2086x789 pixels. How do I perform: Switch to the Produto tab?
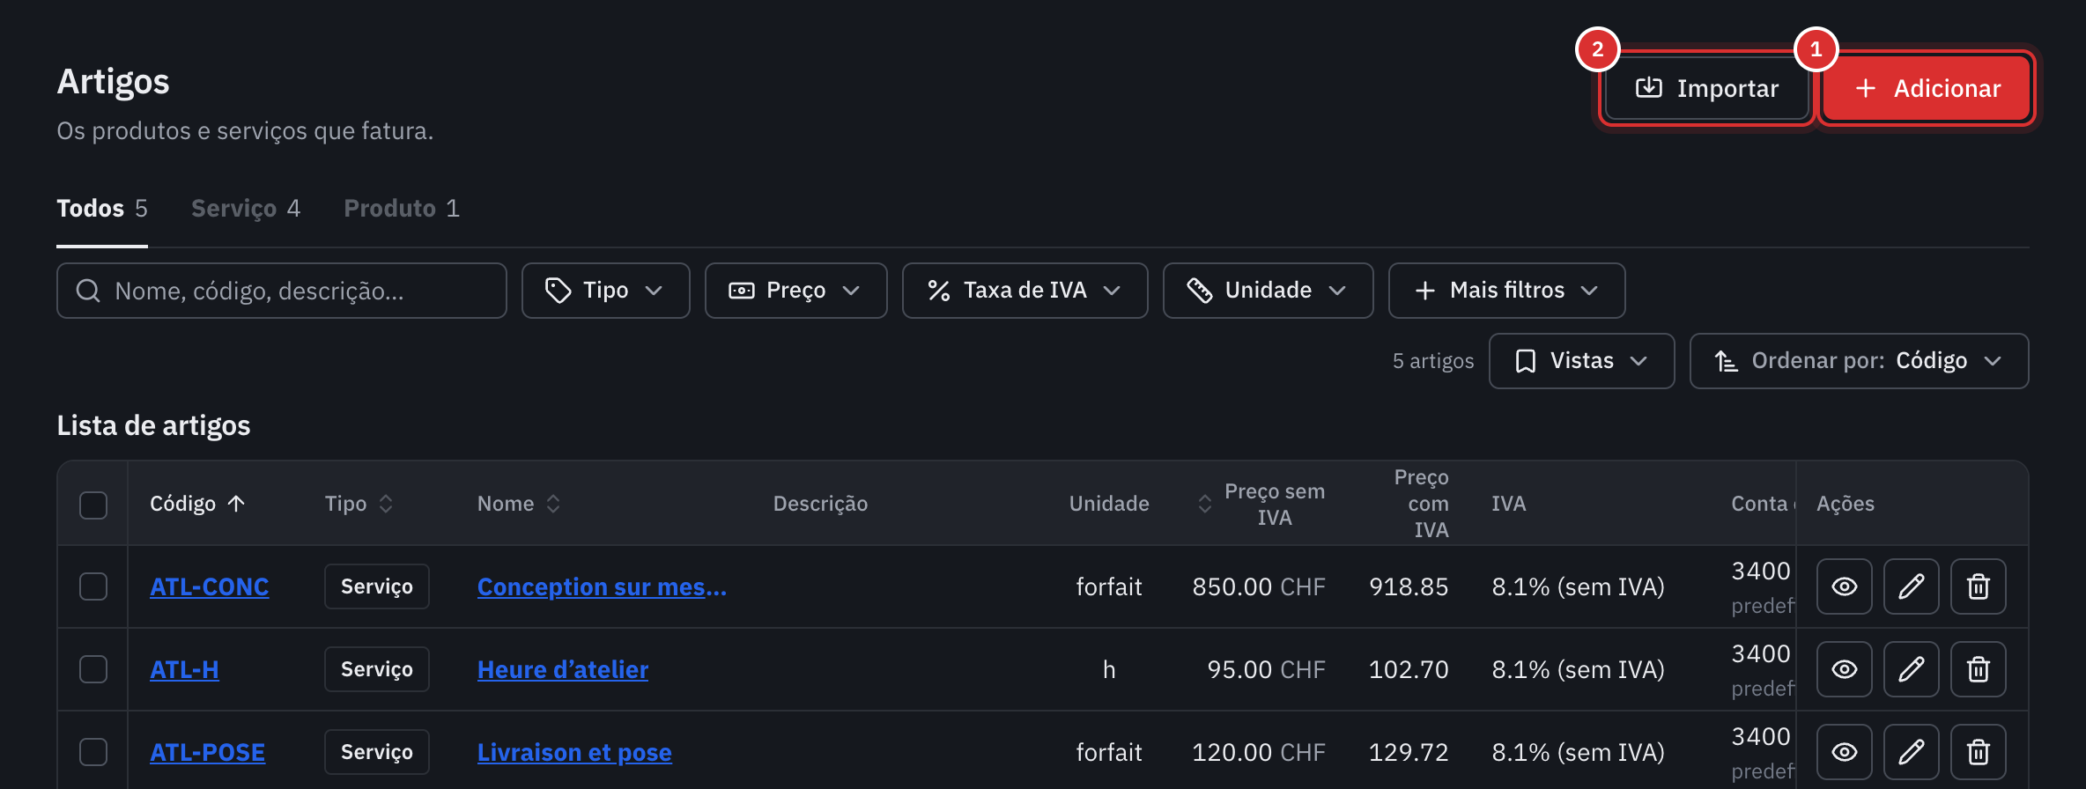click(402, 209)
